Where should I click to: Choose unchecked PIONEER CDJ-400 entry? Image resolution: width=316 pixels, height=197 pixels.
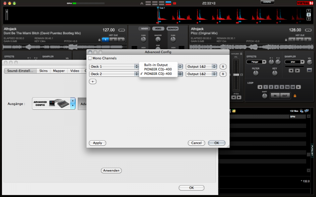[x=158, y=69]
